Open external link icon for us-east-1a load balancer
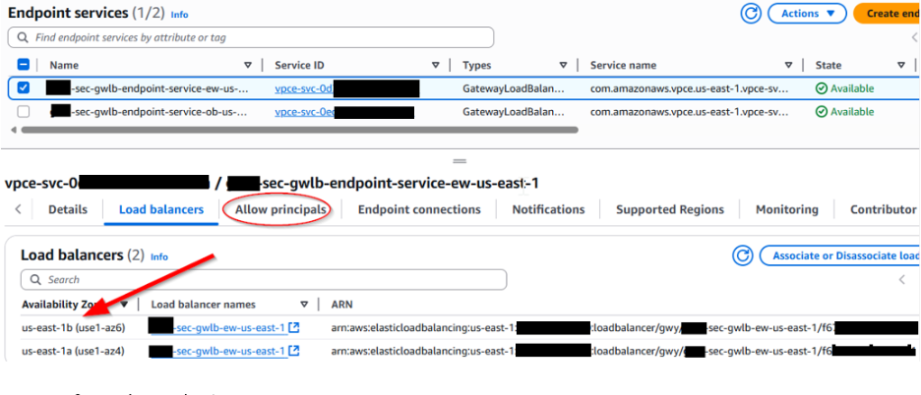 [x=294, y=351]
